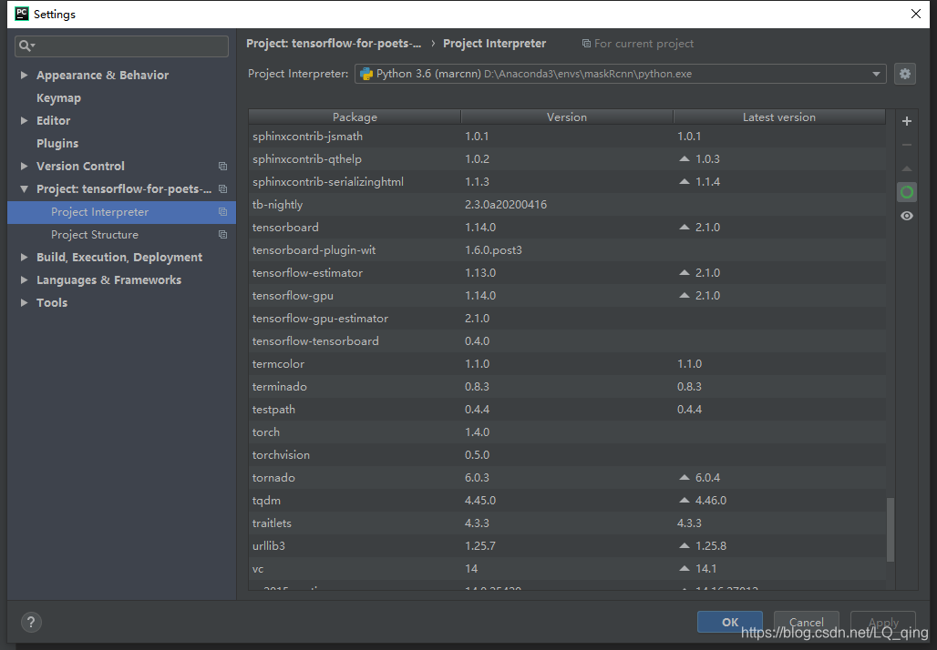This screenshot has width=937, height=650.
Task: Click the package list vertical scrollbar
Action: (x=890, y=530)
